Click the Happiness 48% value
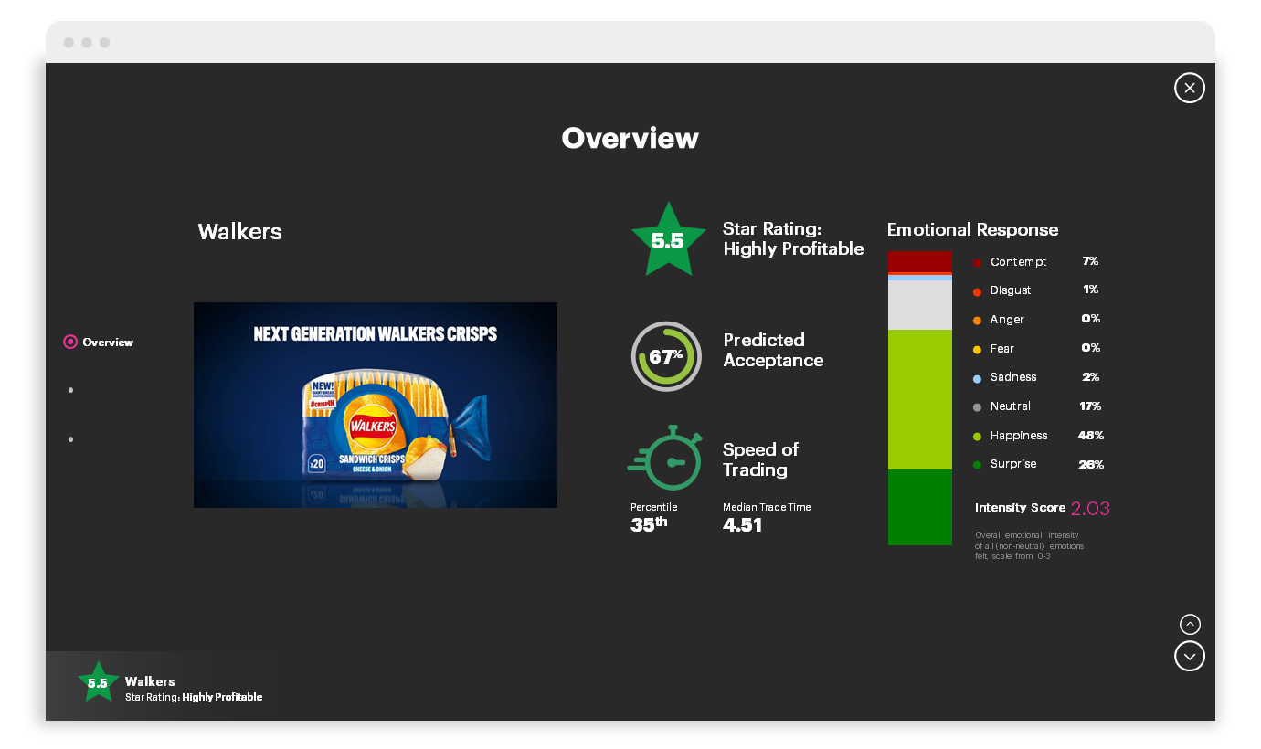 1091,436
